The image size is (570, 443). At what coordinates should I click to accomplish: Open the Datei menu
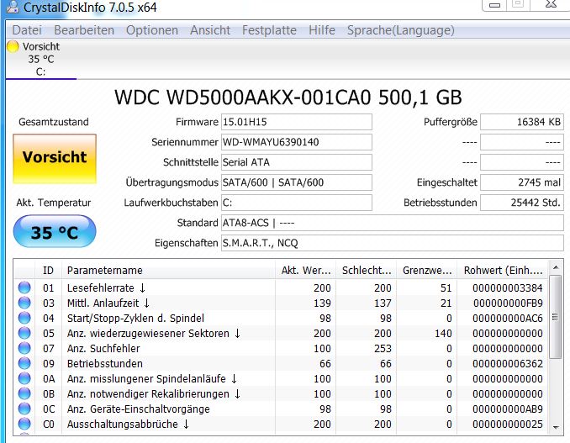(x=27, y=30)
